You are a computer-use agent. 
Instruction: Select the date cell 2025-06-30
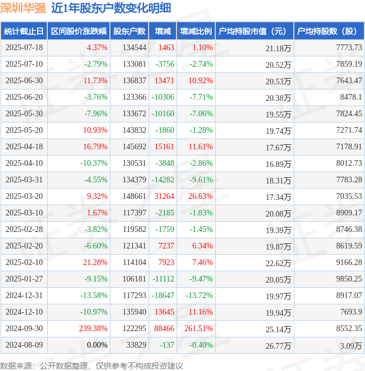[24, 81]
